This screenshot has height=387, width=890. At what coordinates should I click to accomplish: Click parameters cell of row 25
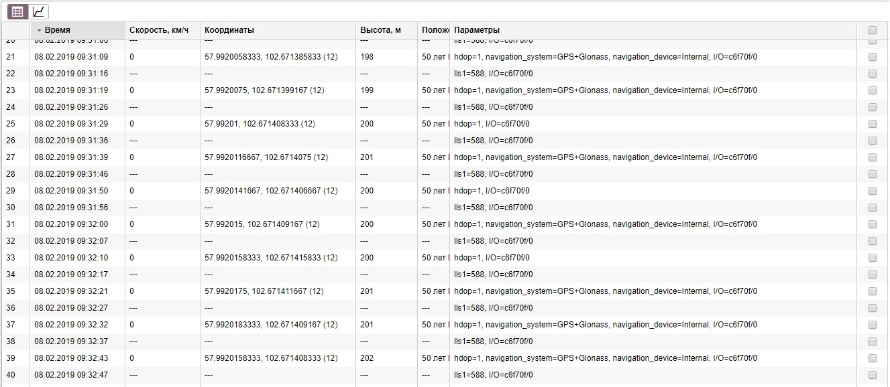point(492,124)
